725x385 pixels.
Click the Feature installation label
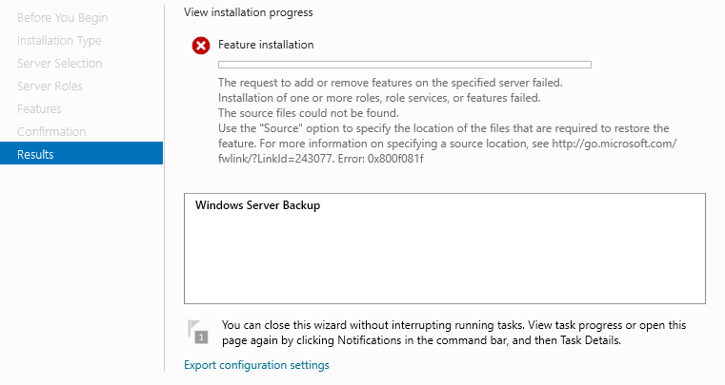(266, 45)
